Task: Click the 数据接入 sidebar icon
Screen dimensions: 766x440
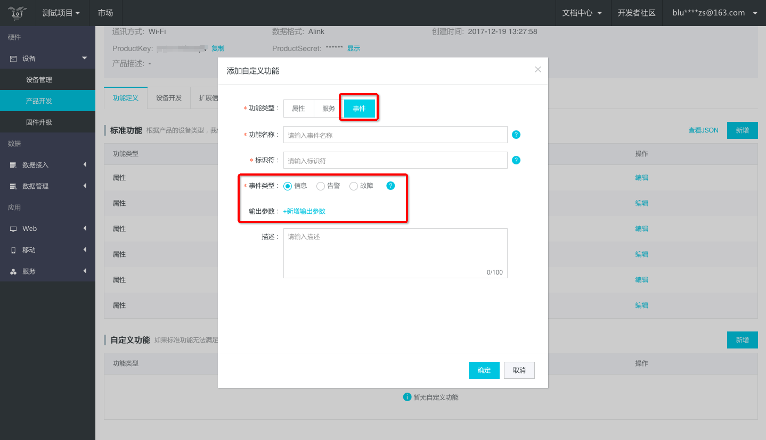Action: 13,165
